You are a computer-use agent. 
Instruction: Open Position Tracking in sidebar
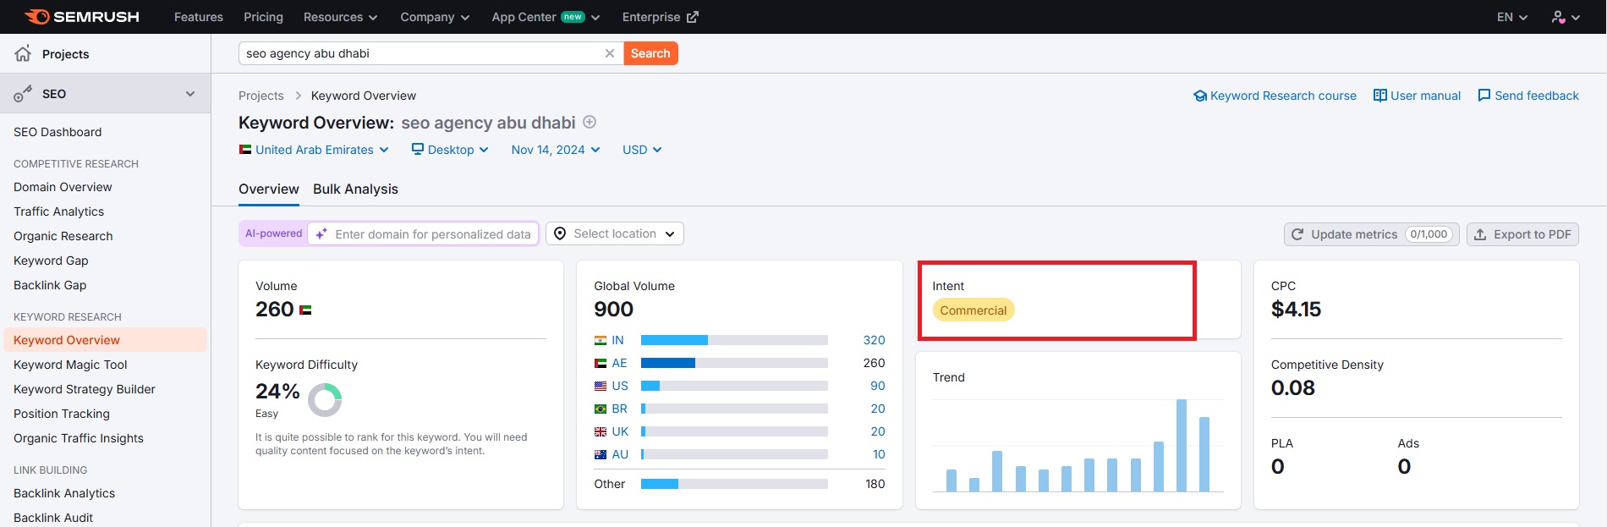[x=62, y=414]
